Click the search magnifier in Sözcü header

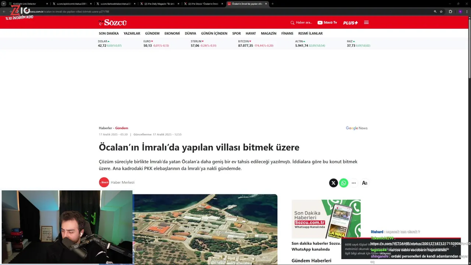(293, 22)
